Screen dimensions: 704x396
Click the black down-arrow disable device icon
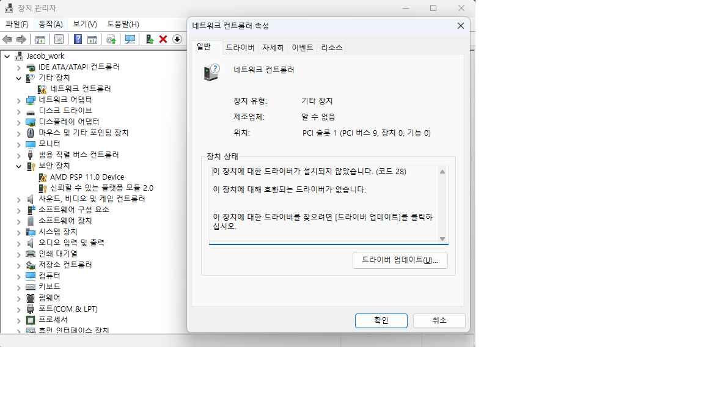(177, 40)
